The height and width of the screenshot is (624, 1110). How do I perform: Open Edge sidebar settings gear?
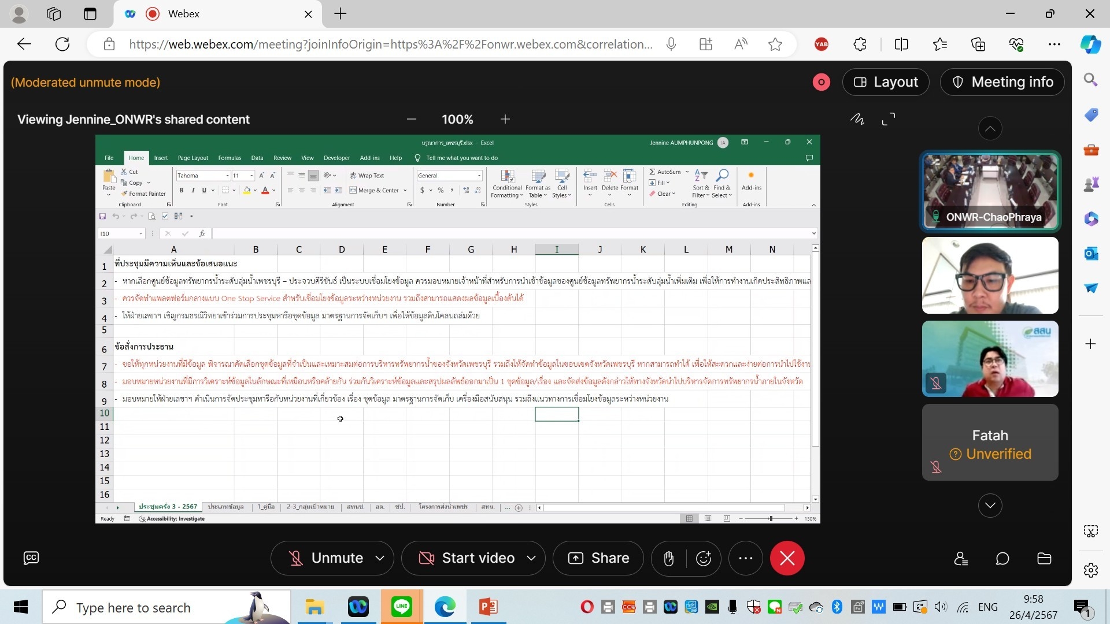[1091, 570]
